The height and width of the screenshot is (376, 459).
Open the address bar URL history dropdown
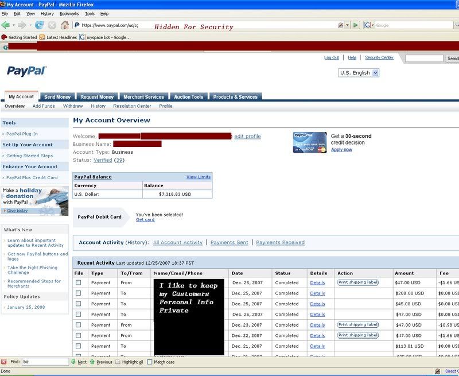[348, 25]
